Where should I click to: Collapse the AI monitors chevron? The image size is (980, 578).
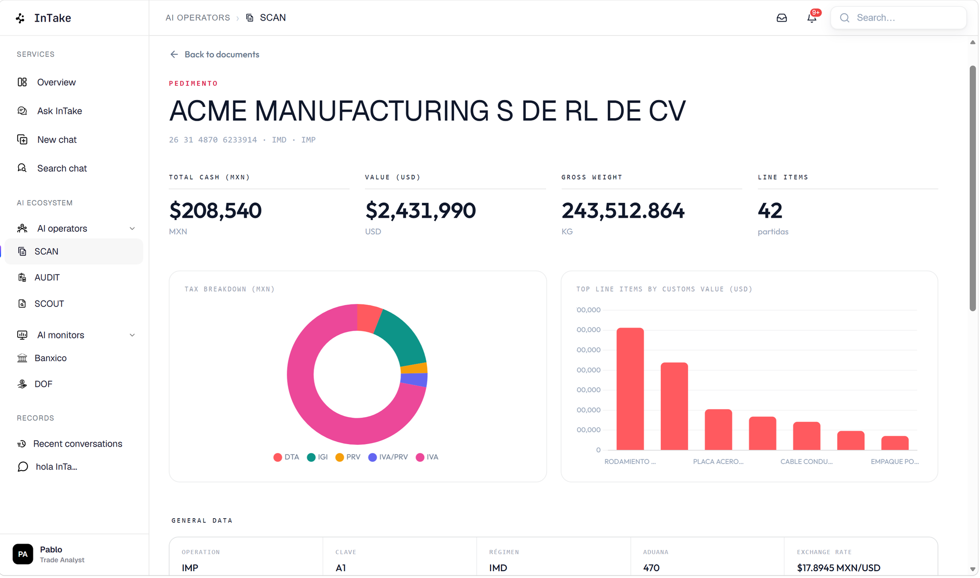132,335
